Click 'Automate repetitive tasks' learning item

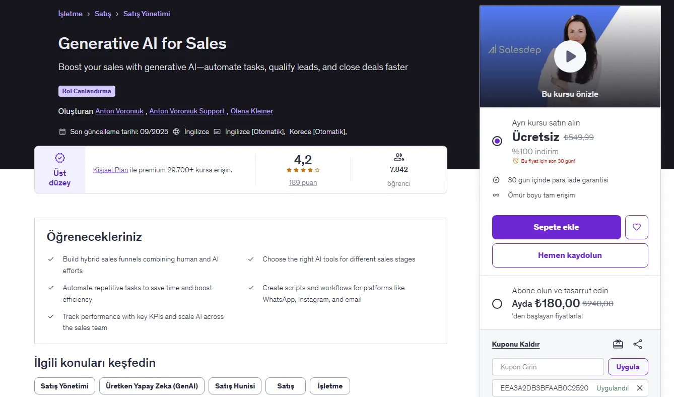point(138,294)
